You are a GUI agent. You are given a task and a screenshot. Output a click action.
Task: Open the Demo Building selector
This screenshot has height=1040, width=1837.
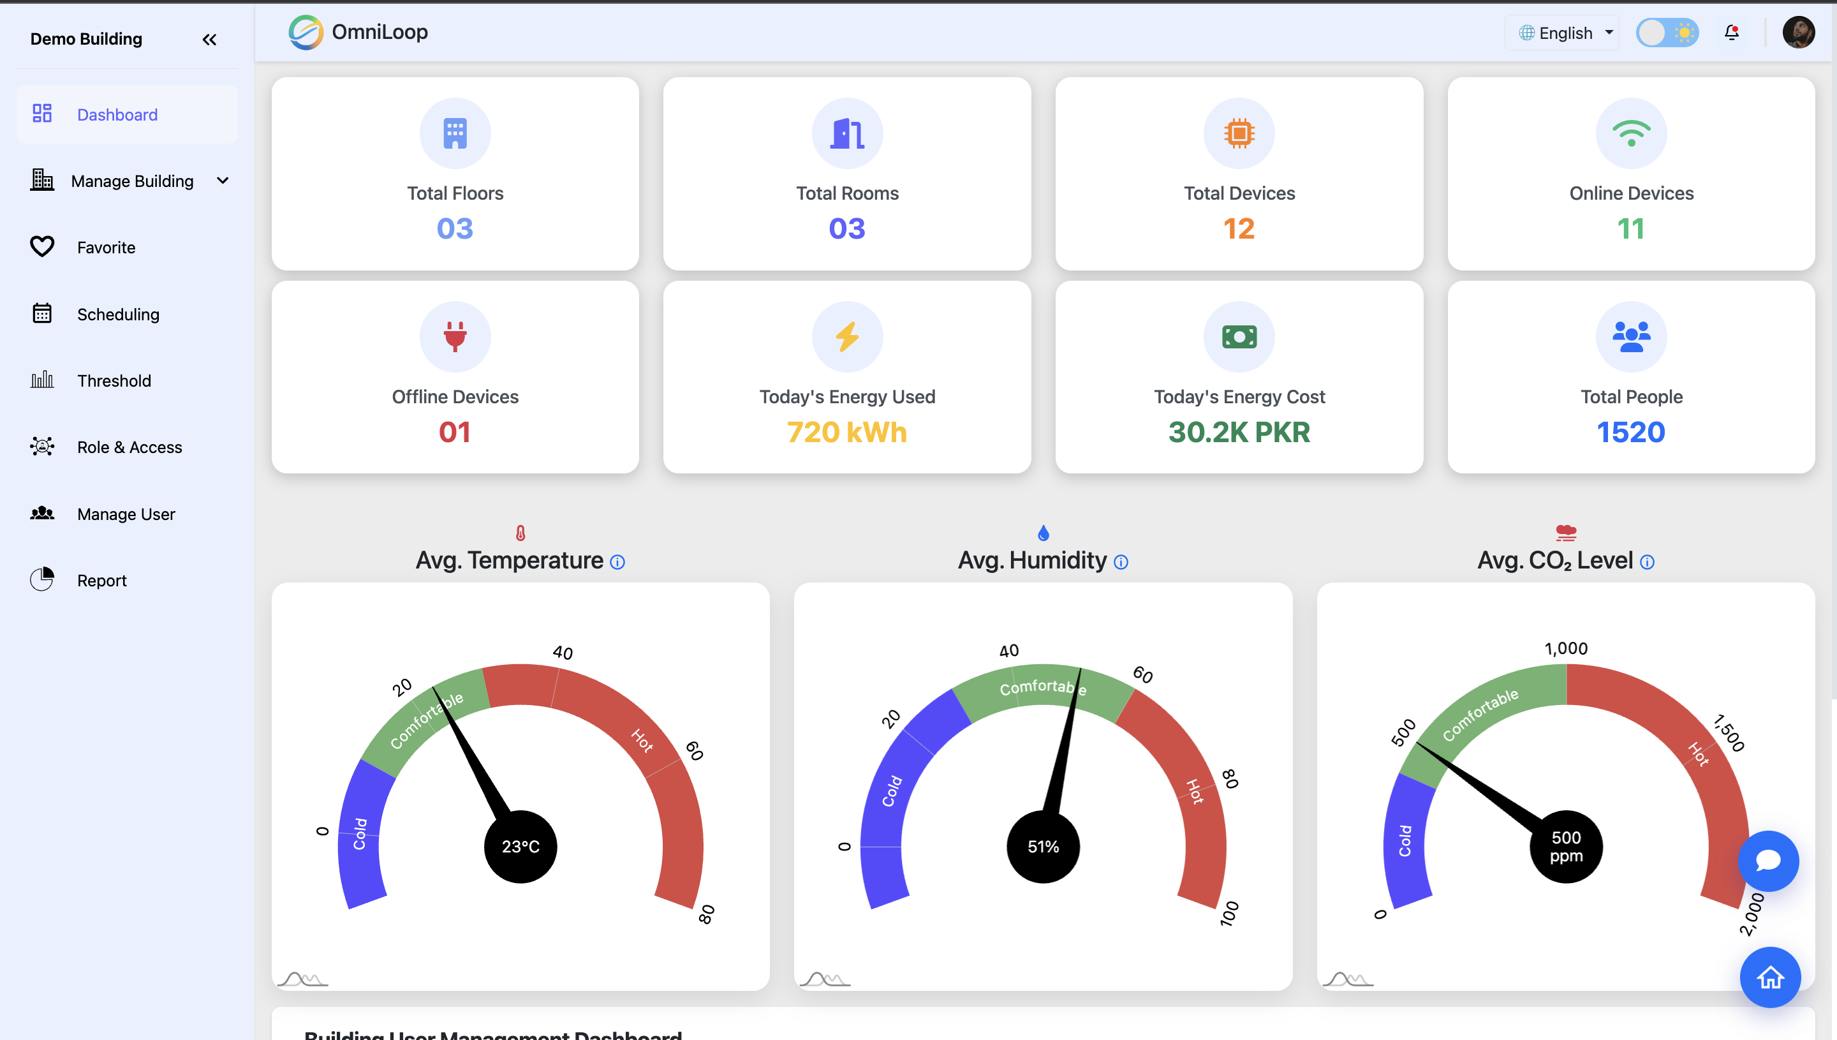(x=85, y=38)
